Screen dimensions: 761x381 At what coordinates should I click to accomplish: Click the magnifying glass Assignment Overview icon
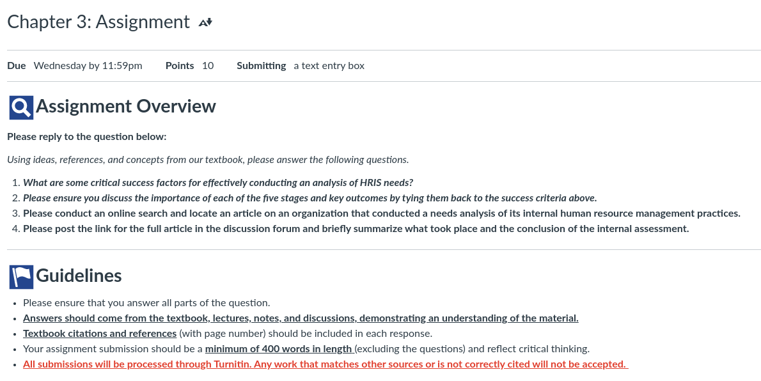coord(21,107)
